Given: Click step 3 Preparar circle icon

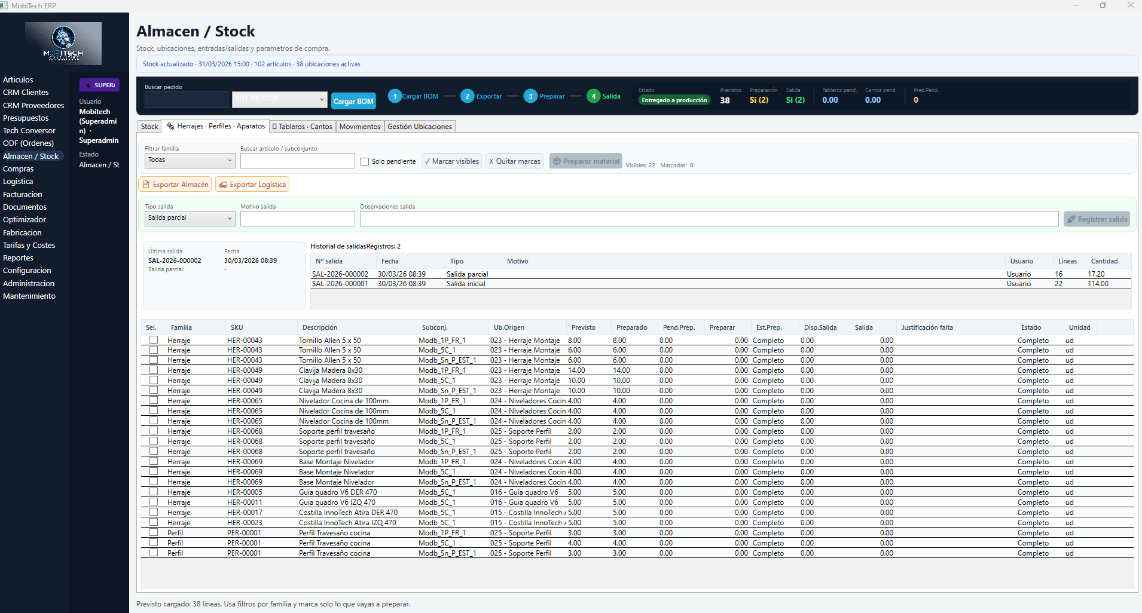Looking at the screenshot, I should tap(530, 96).
